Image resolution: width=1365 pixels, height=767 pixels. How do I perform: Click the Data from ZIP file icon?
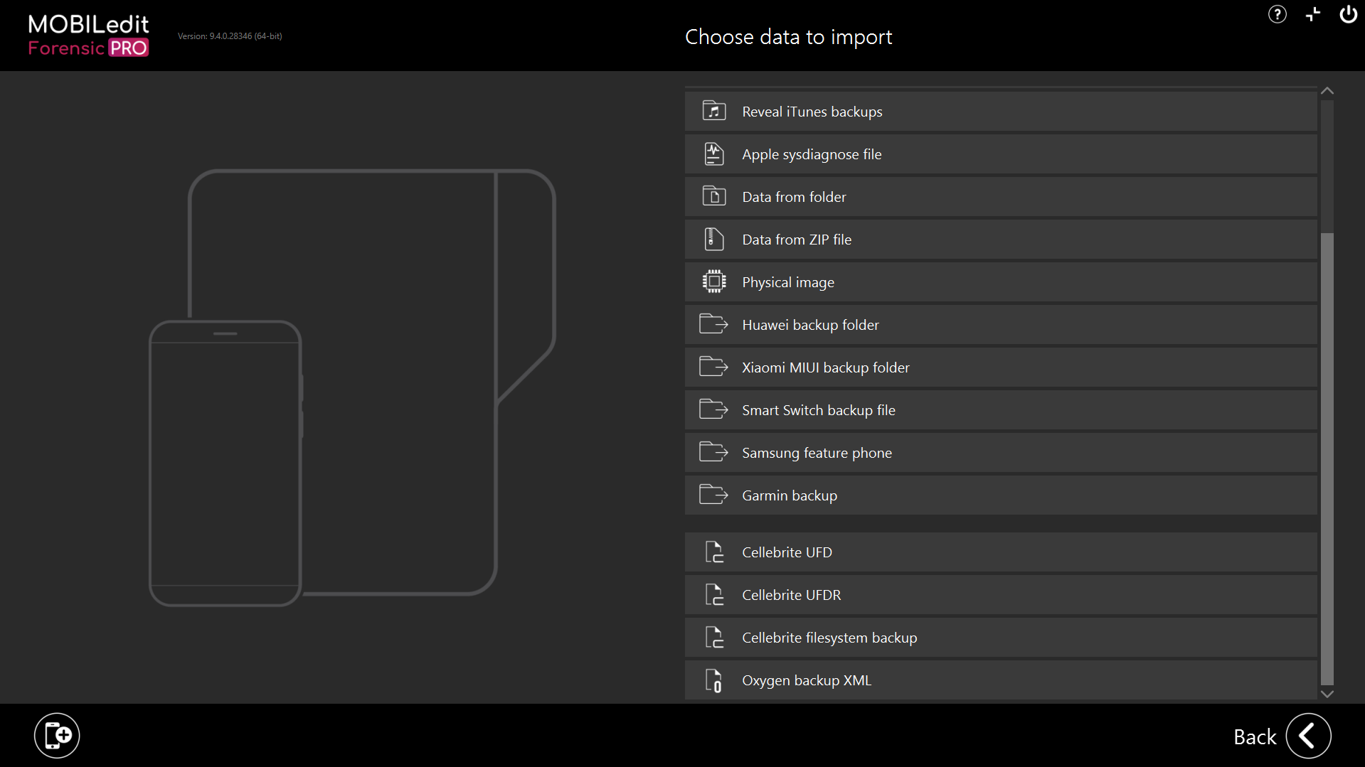tap(713, 240)
